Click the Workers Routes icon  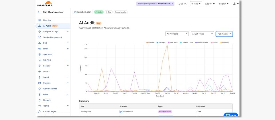39,89
